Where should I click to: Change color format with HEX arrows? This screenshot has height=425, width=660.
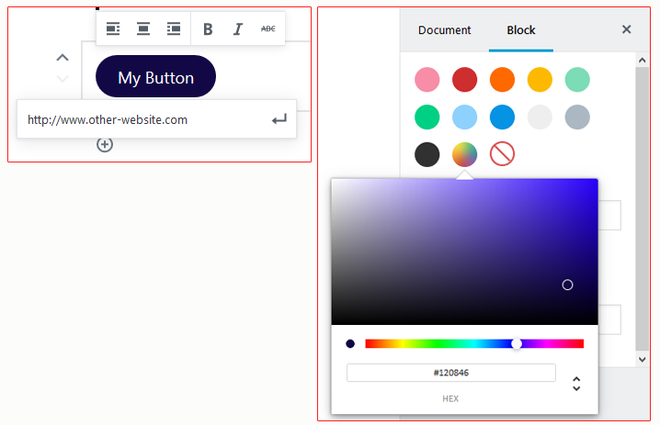(x=576, y=384)
